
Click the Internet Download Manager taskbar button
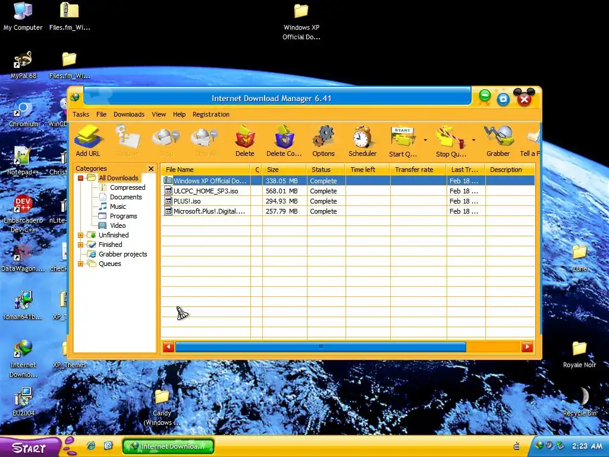tap(168, 446)
